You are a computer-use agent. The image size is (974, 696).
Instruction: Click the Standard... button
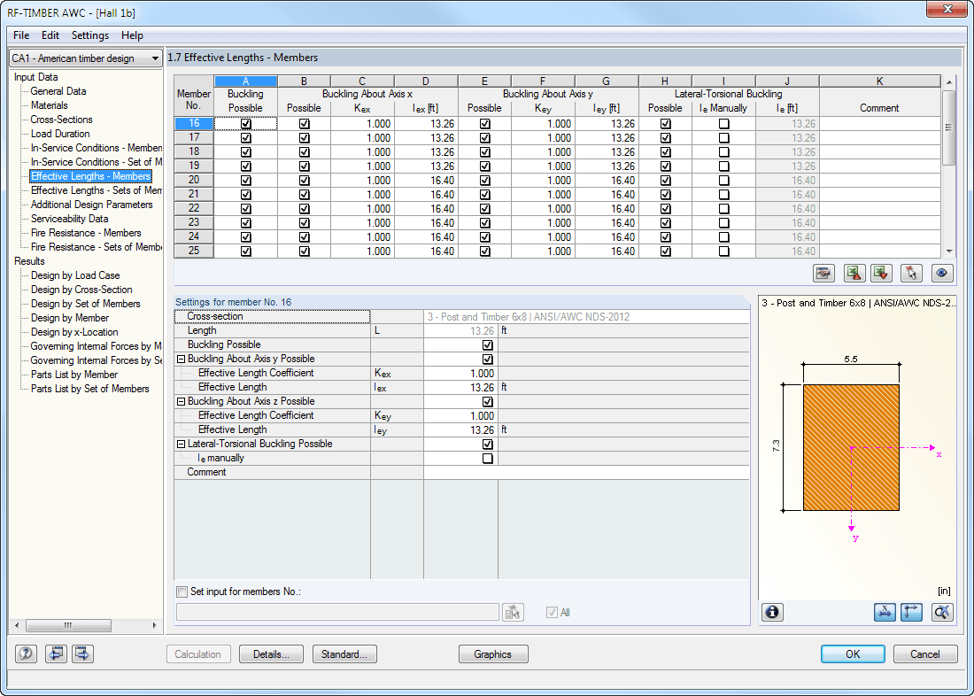(344, 653)
